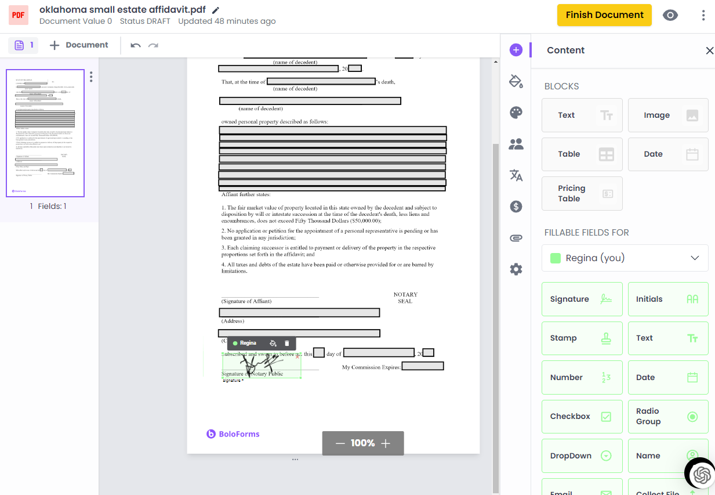Open the settings gear panel
Viewport: 715px width, 495px height.
[x=516, y=269]
